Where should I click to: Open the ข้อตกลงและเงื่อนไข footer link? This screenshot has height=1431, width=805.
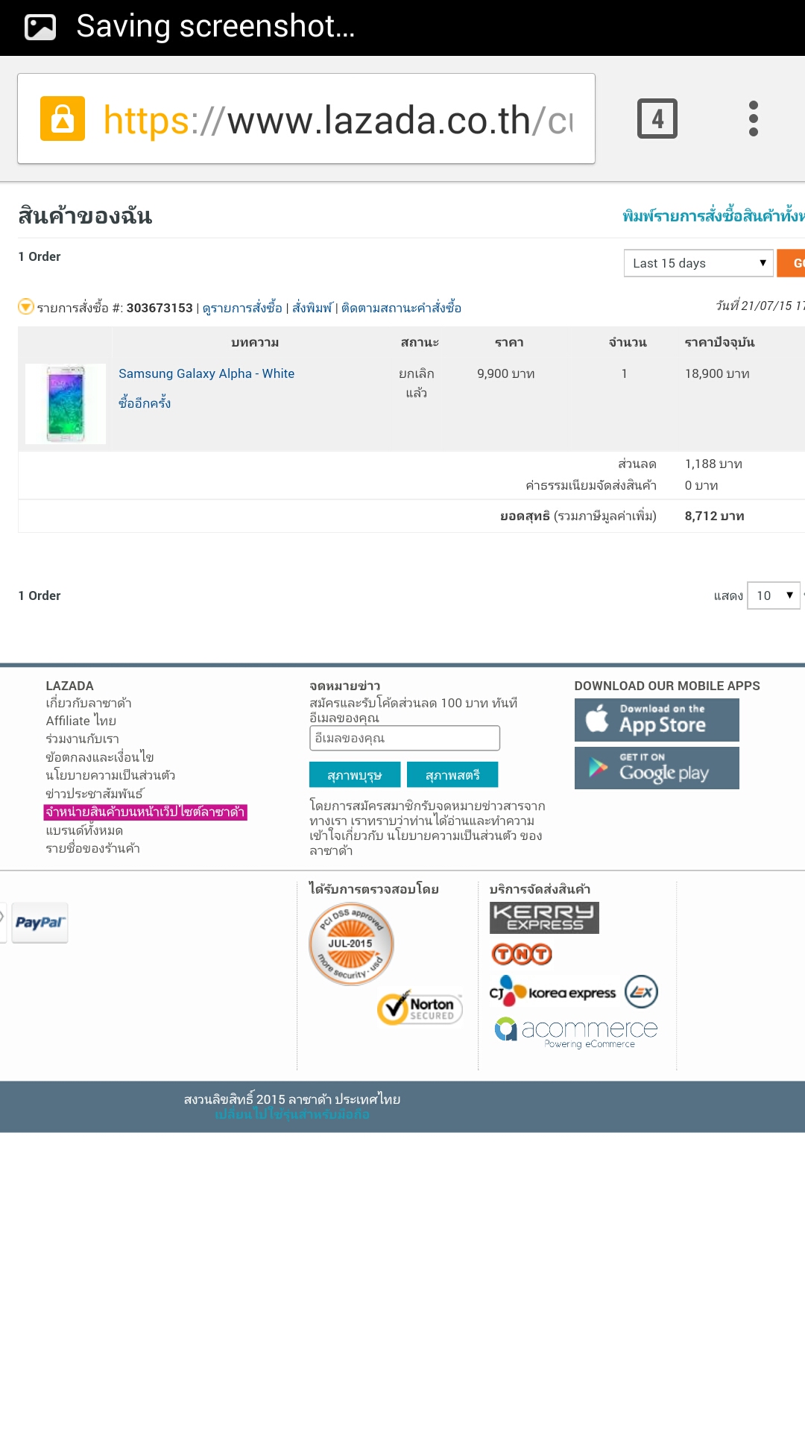100,757
